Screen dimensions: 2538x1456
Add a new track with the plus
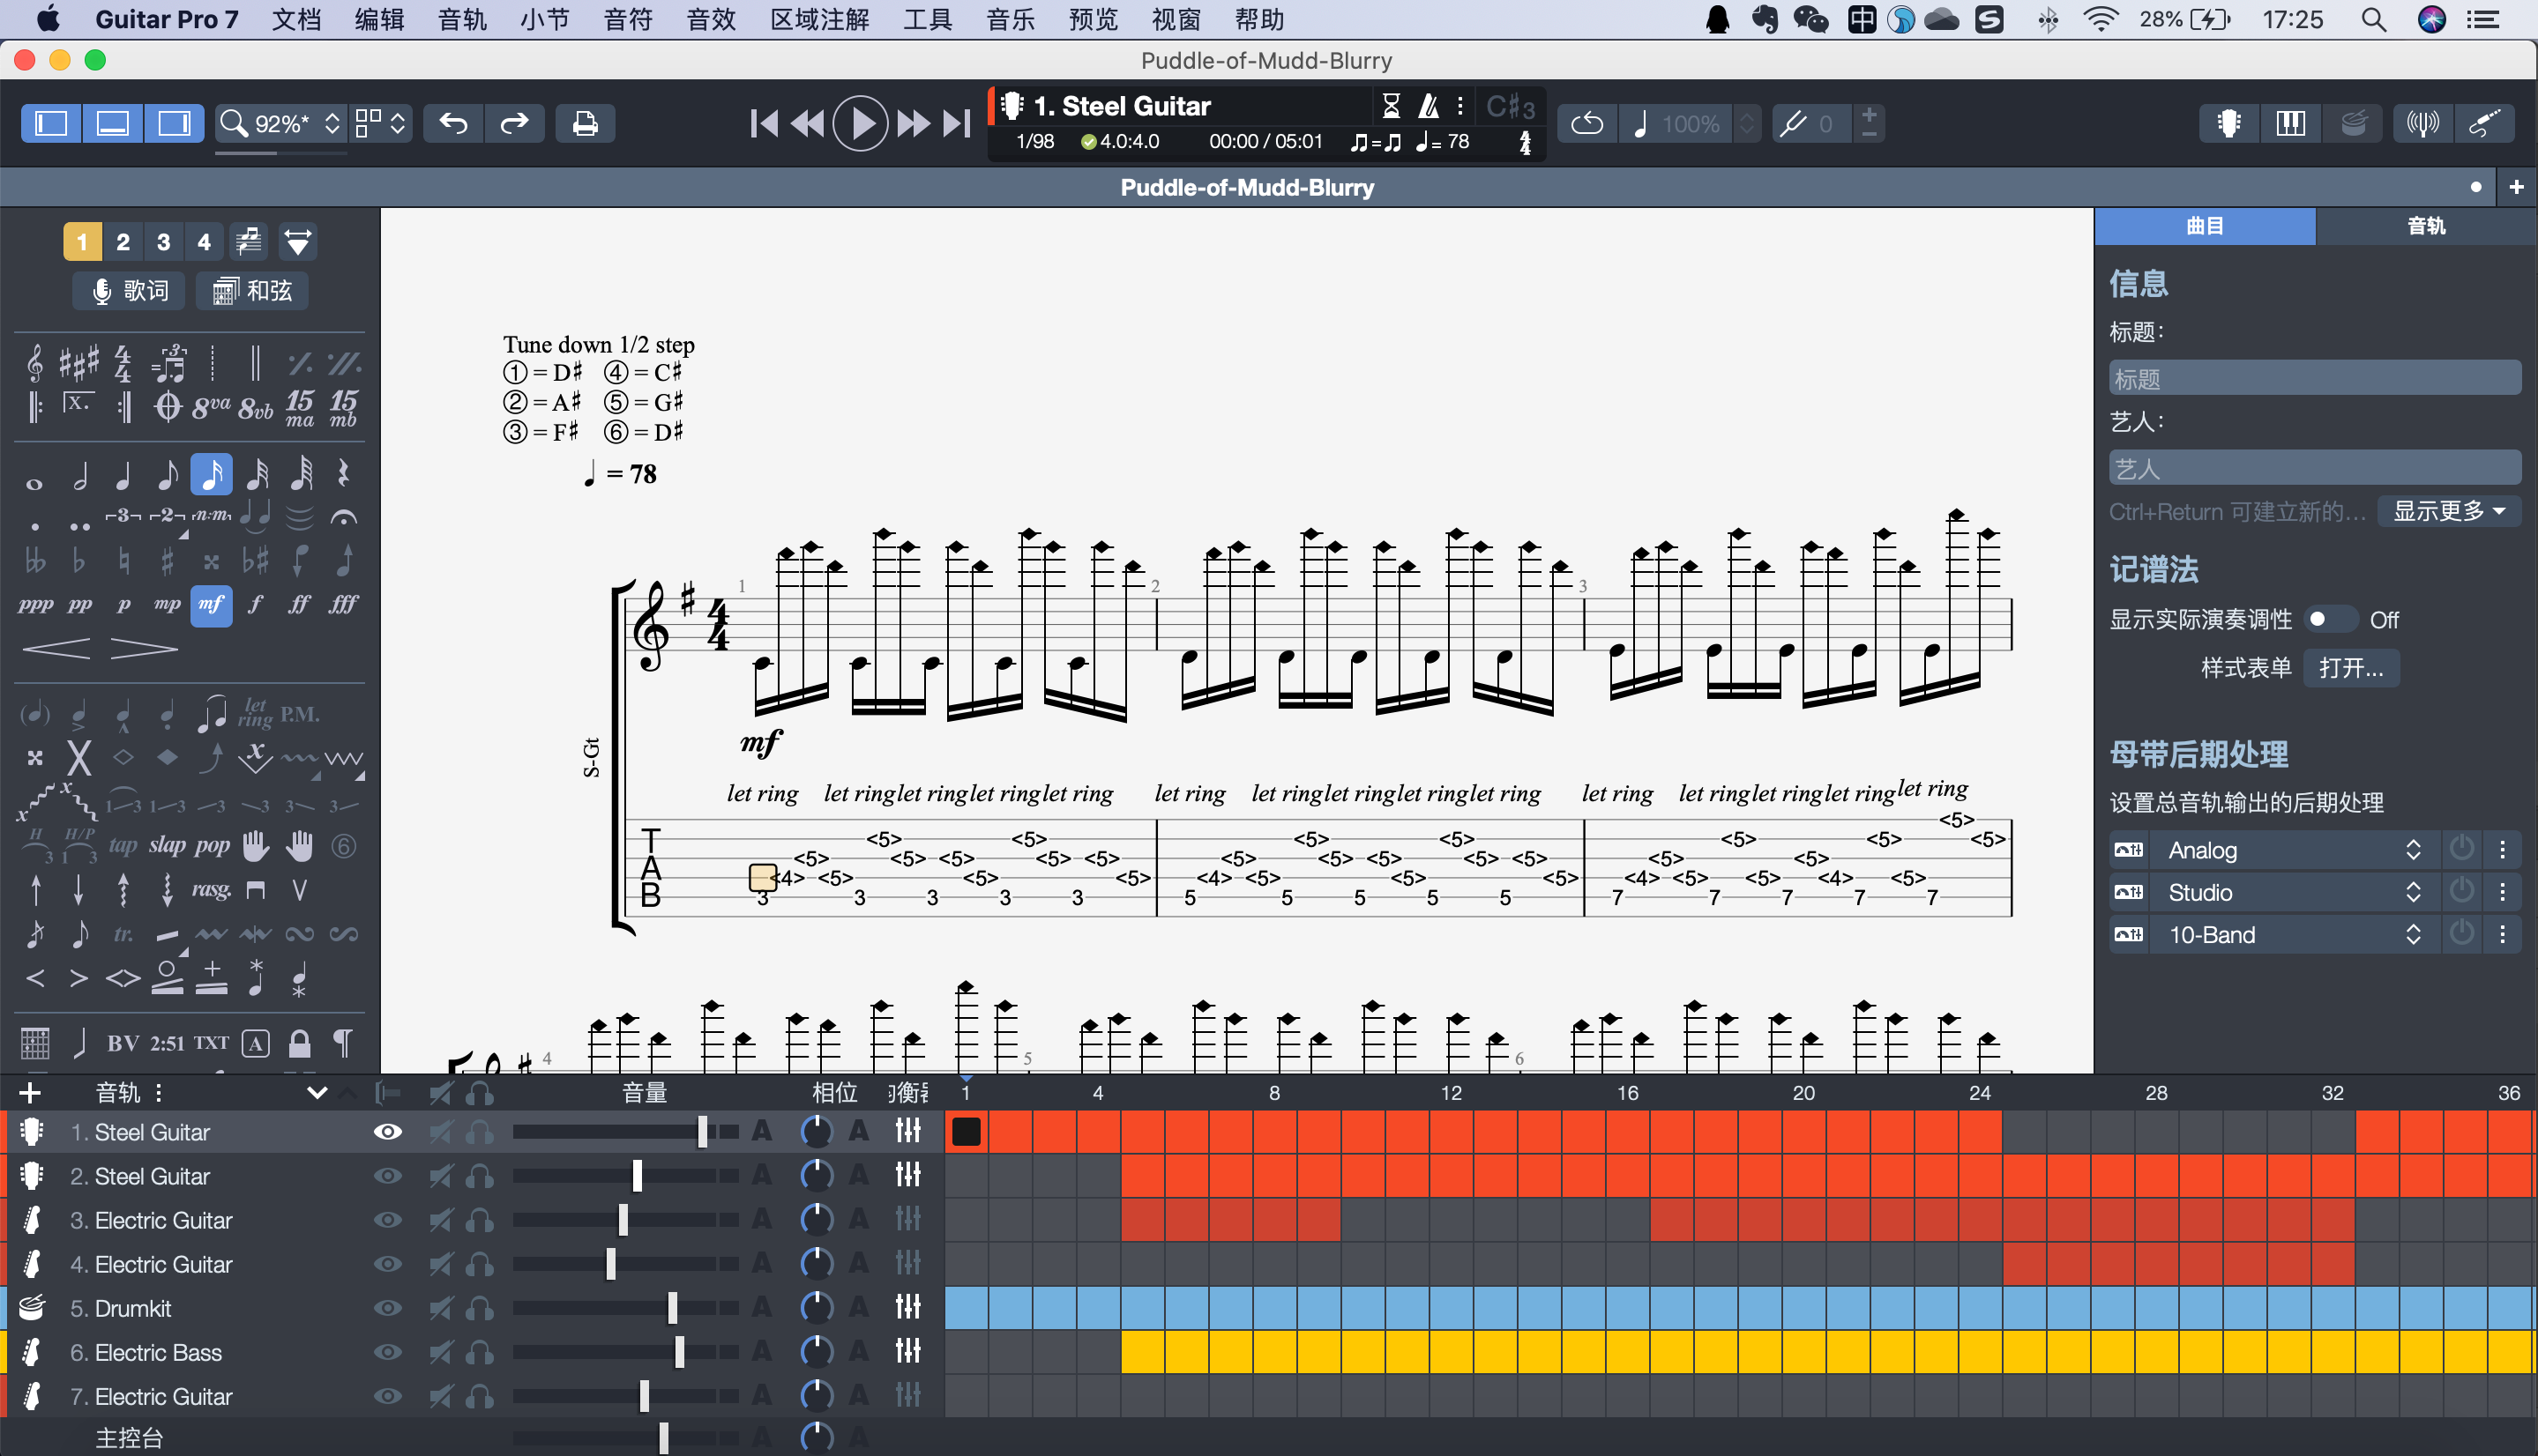30,1092
